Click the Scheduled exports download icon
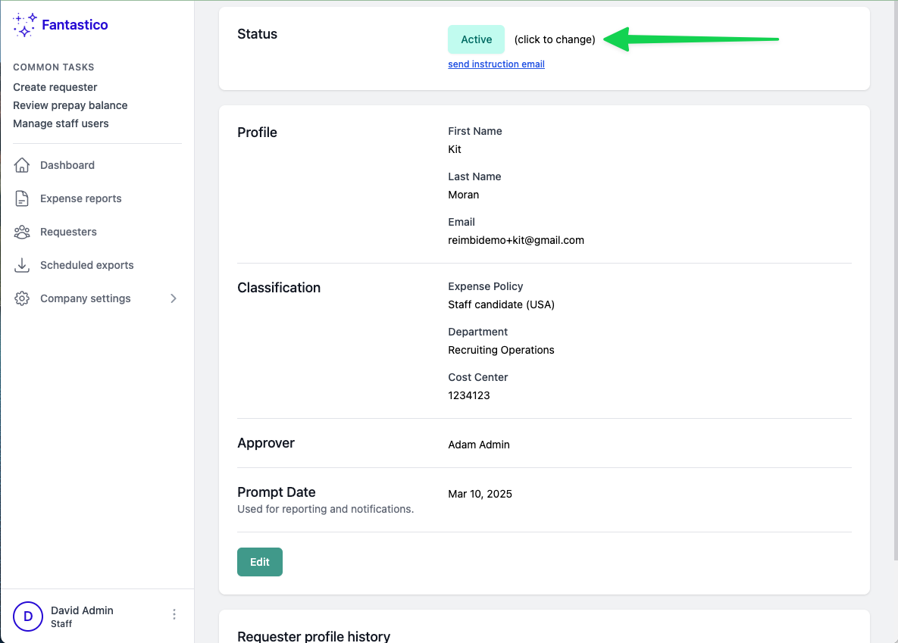This screenshot has width=898, height=643. click(22, 265)
